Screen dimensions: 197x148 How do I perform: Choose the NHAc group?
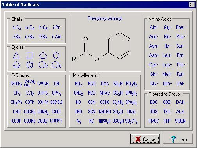pyautogui.click(x=105, y=93)
